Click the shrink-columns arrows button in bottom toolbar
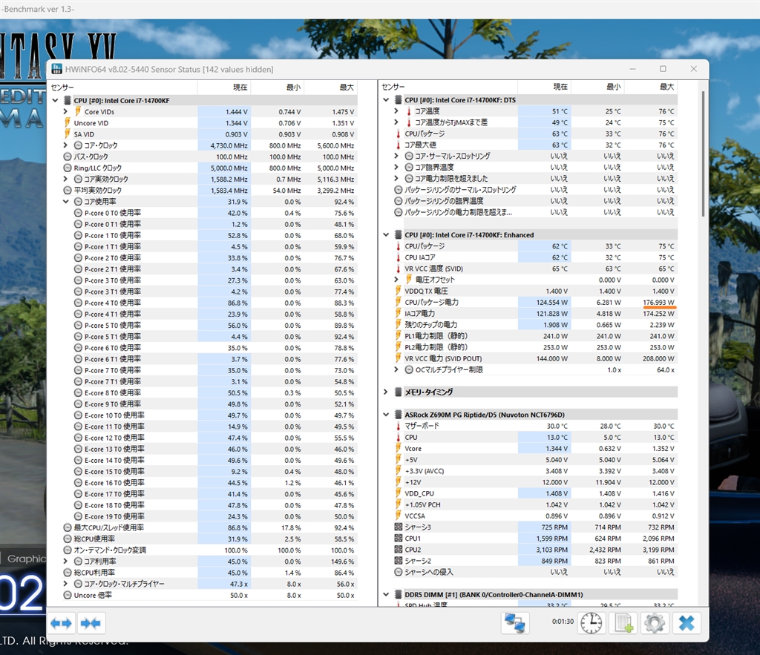Image resolution: width=760 pixels, height=655 pixels. coord(91,623)
